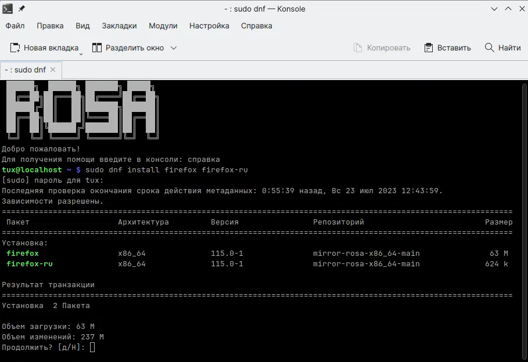Image resolution: width=528 pixels, height=362 pixels.
Task: Expand the Новая вкладка dropdown arrow
Action: pyautogui.click(x=81, y=54)
